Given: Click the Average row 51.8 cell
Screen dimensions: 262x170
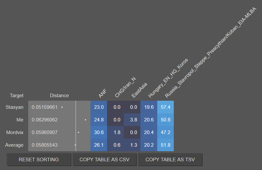Looking at the screenshot, I should (x=165, y=145).
